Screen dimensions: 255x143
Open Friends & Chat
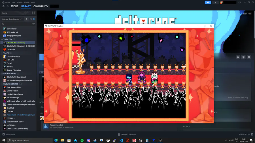[246, 135]
